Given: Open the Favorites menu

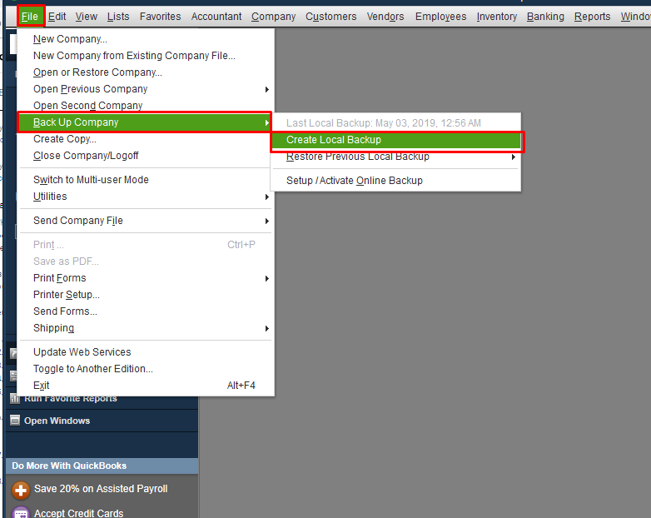Looking at the screenshot, I should 161,17.
